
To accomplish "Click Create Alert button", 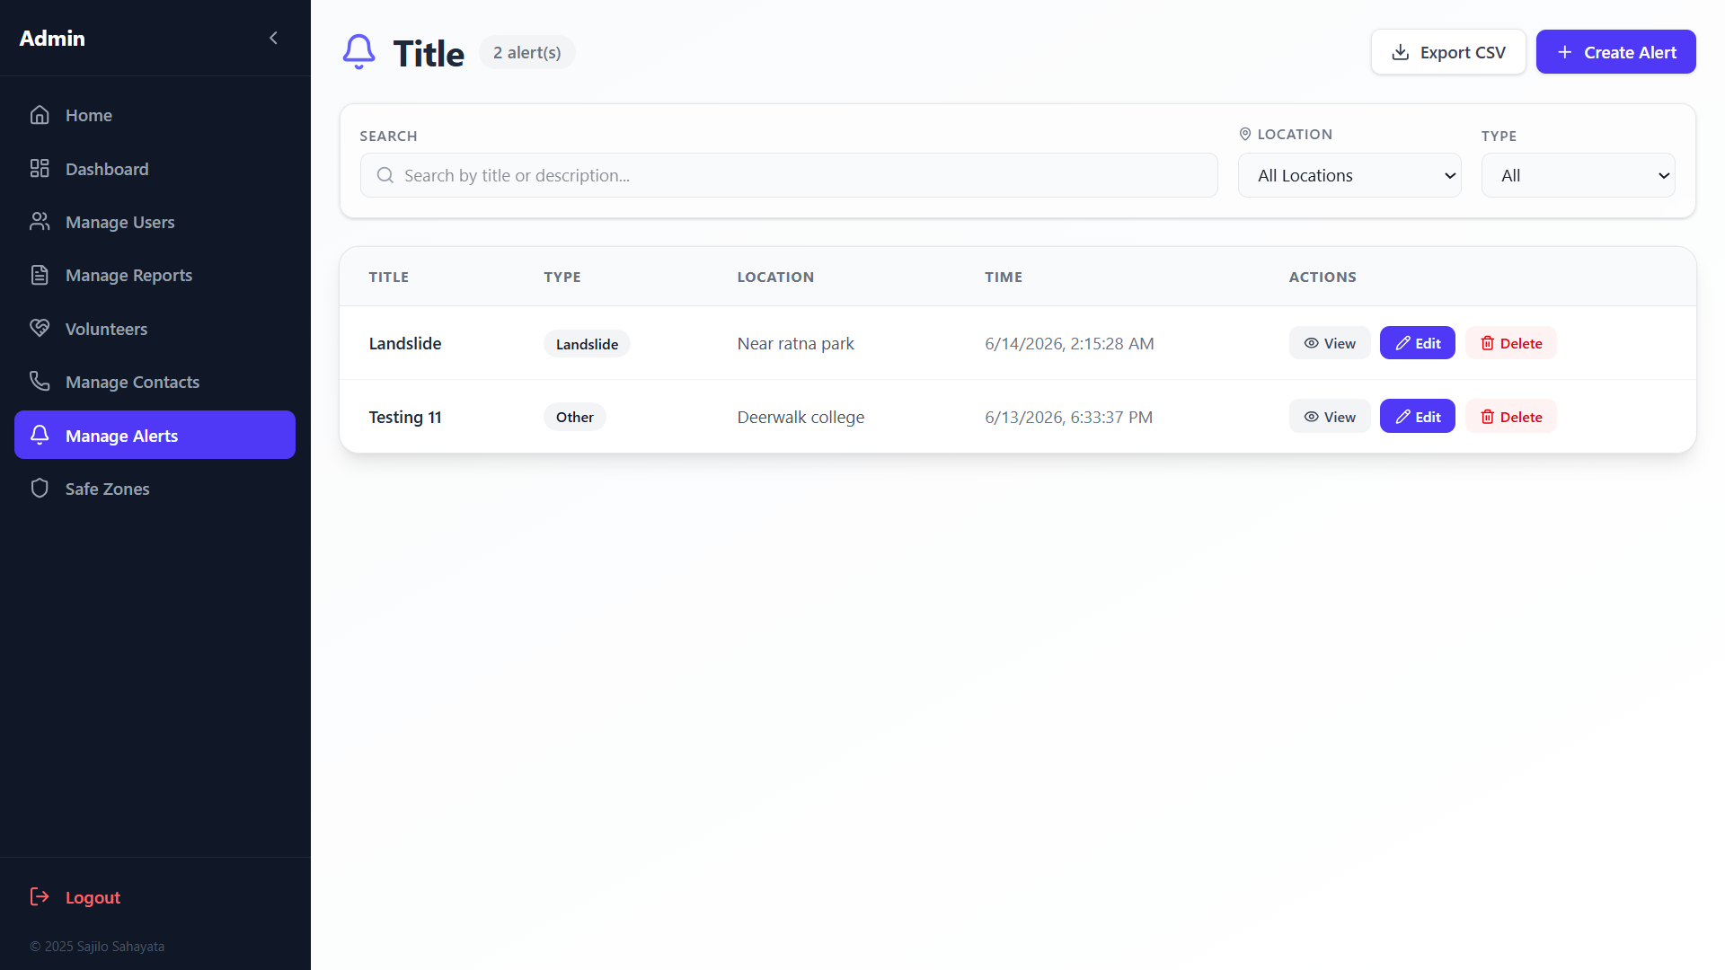I will tap(1615, 52).
